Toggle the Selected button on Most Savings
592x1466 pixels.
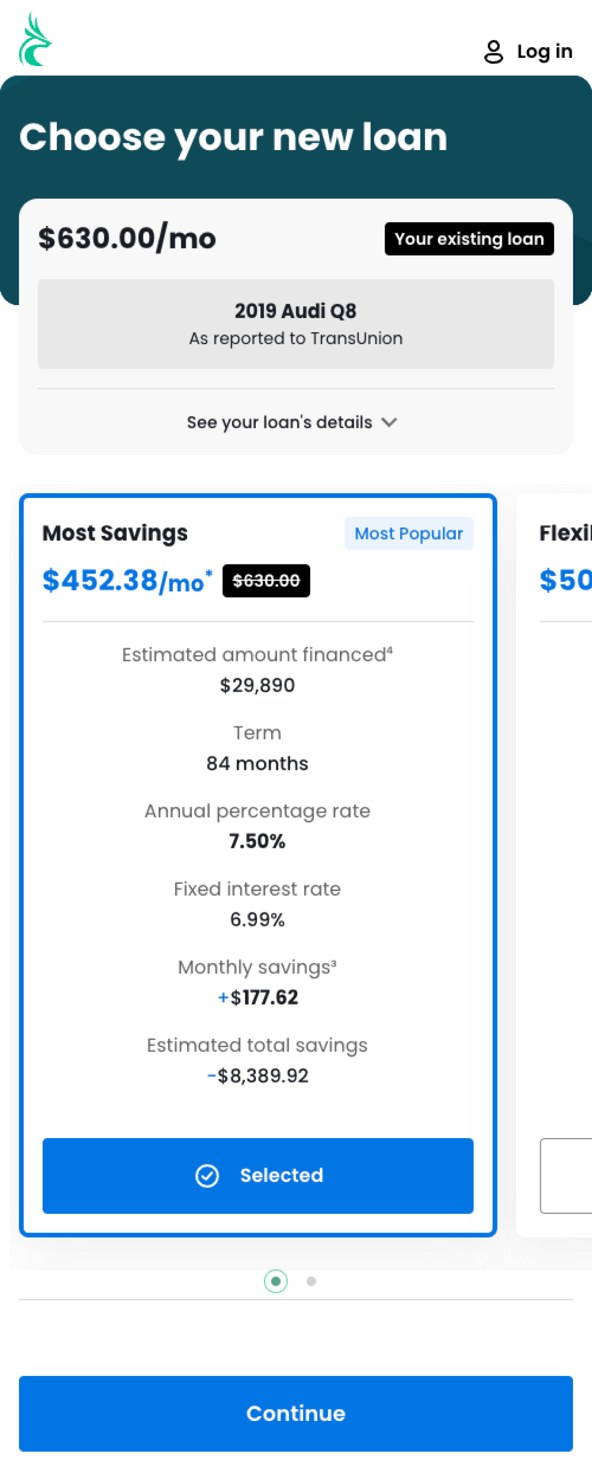click(x=258, y=1176)
